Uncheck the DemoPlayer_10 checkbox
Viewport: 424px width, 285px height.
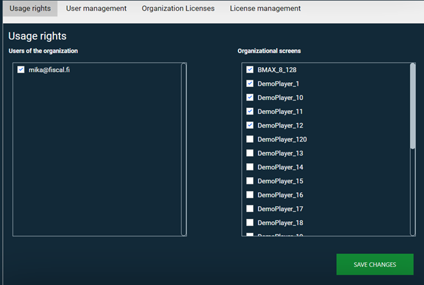(250, 97)
